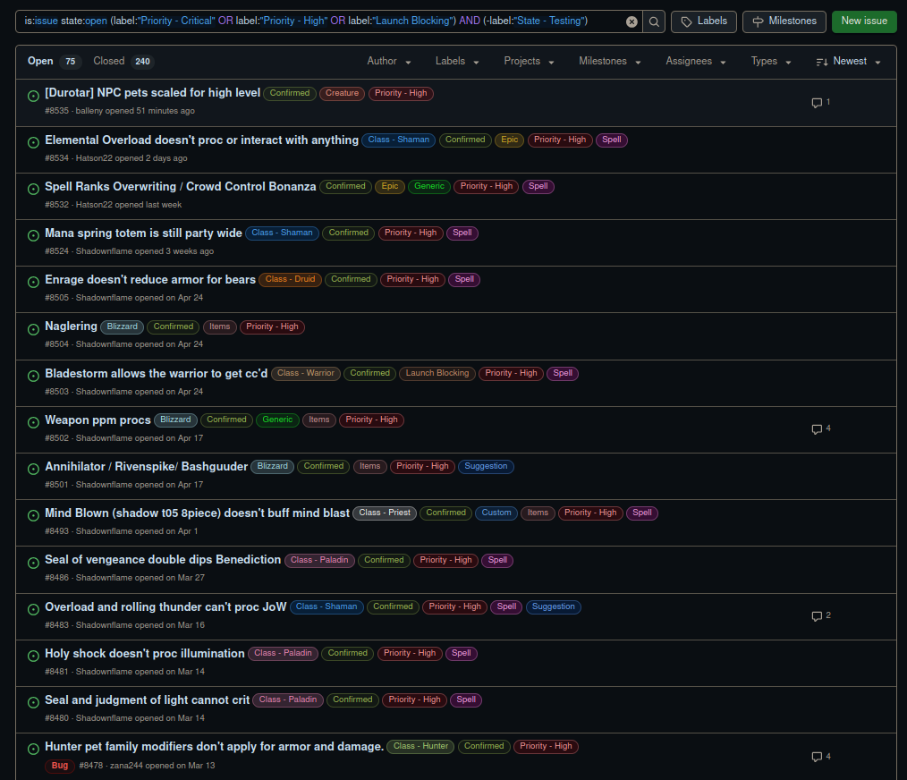Open the Milestones filter dropdown in list header
Screen dimensions: 907x780
click(x=610, y=62)
